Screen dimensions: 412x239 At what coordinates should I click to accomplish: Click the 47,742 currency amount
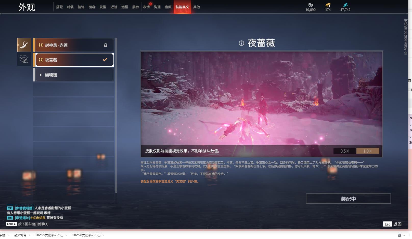pos(345,10)
